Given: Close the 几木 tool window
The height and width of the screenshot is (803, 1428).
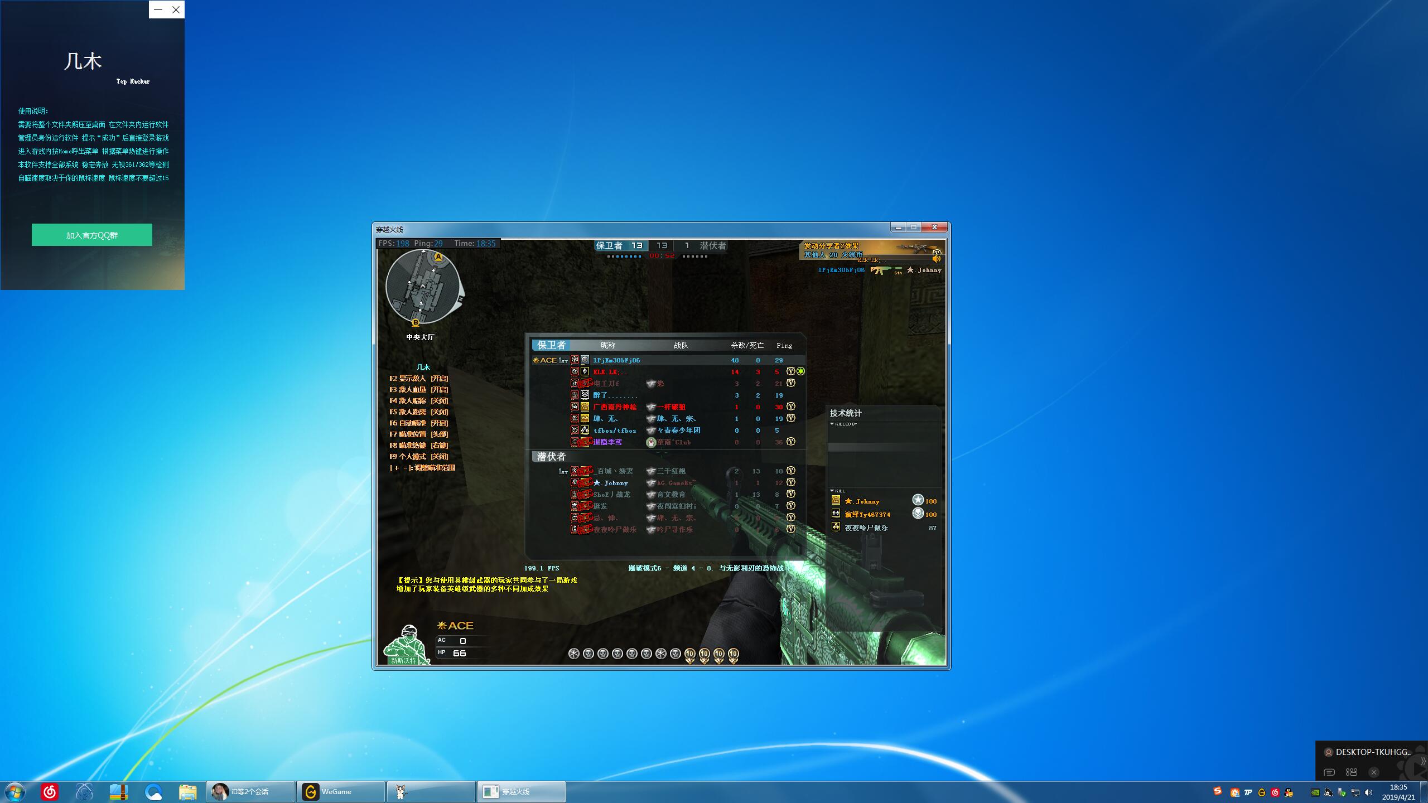Looking at the screenshot, I should 176,9.
